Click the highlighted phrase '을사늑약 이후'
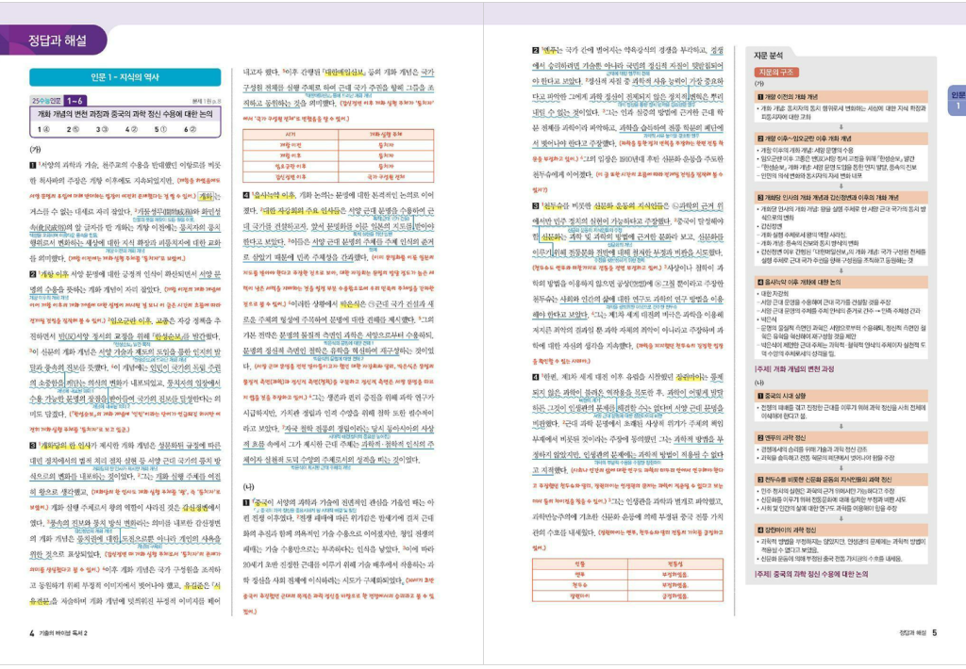 tap(275, 195)
